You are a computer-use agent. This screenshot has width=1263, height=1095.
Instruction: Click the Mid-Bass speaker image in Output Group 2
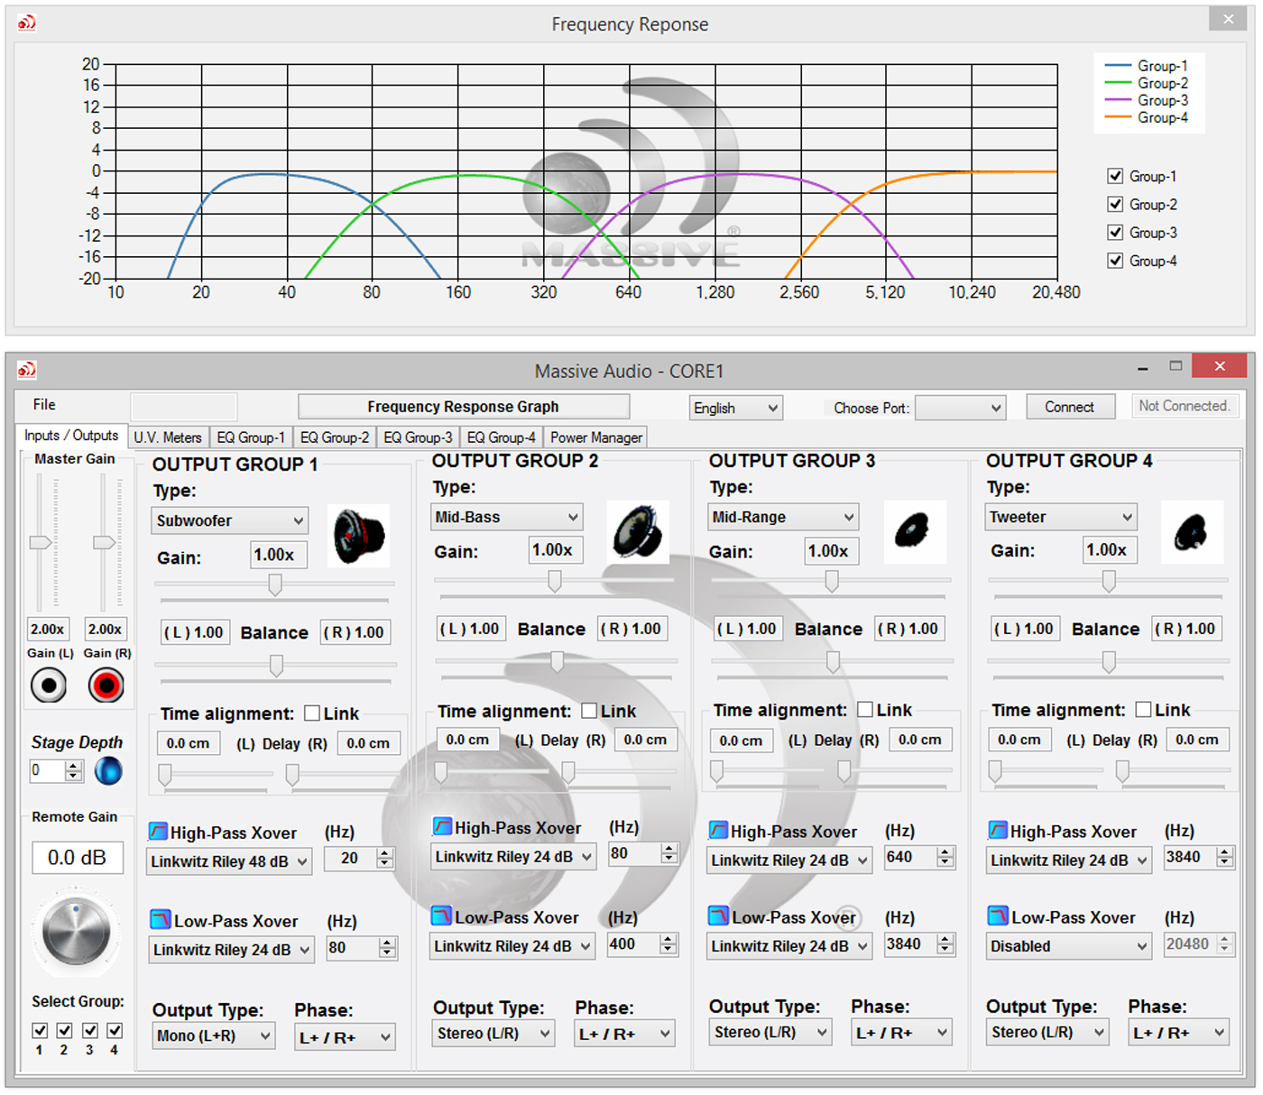(x=639, y=531)
